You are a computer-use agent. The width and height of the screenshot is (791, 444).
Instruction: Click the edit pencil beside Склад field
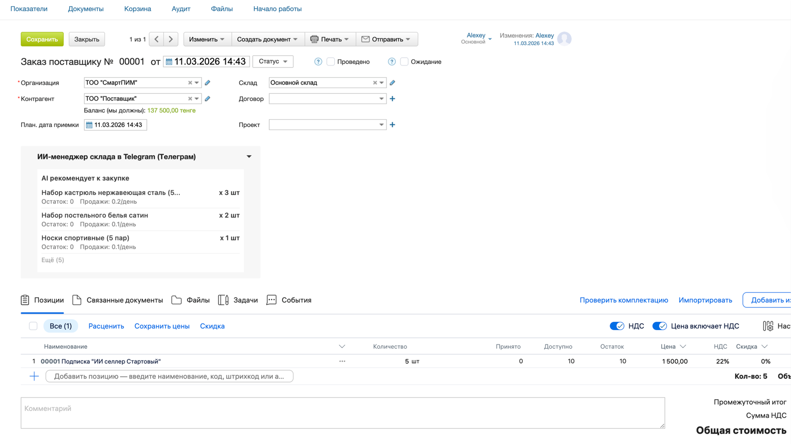(392, 83)
